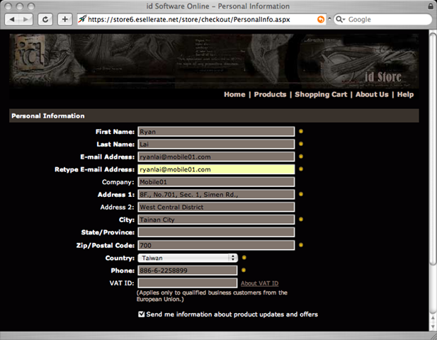Click the Company field containing Mobile01

tap(216, 182)
